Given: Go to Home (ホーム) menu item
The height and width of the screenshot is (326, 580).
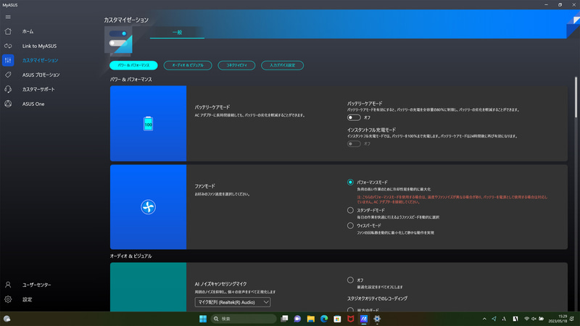Looking at the screenshot, I should (28, 32).
